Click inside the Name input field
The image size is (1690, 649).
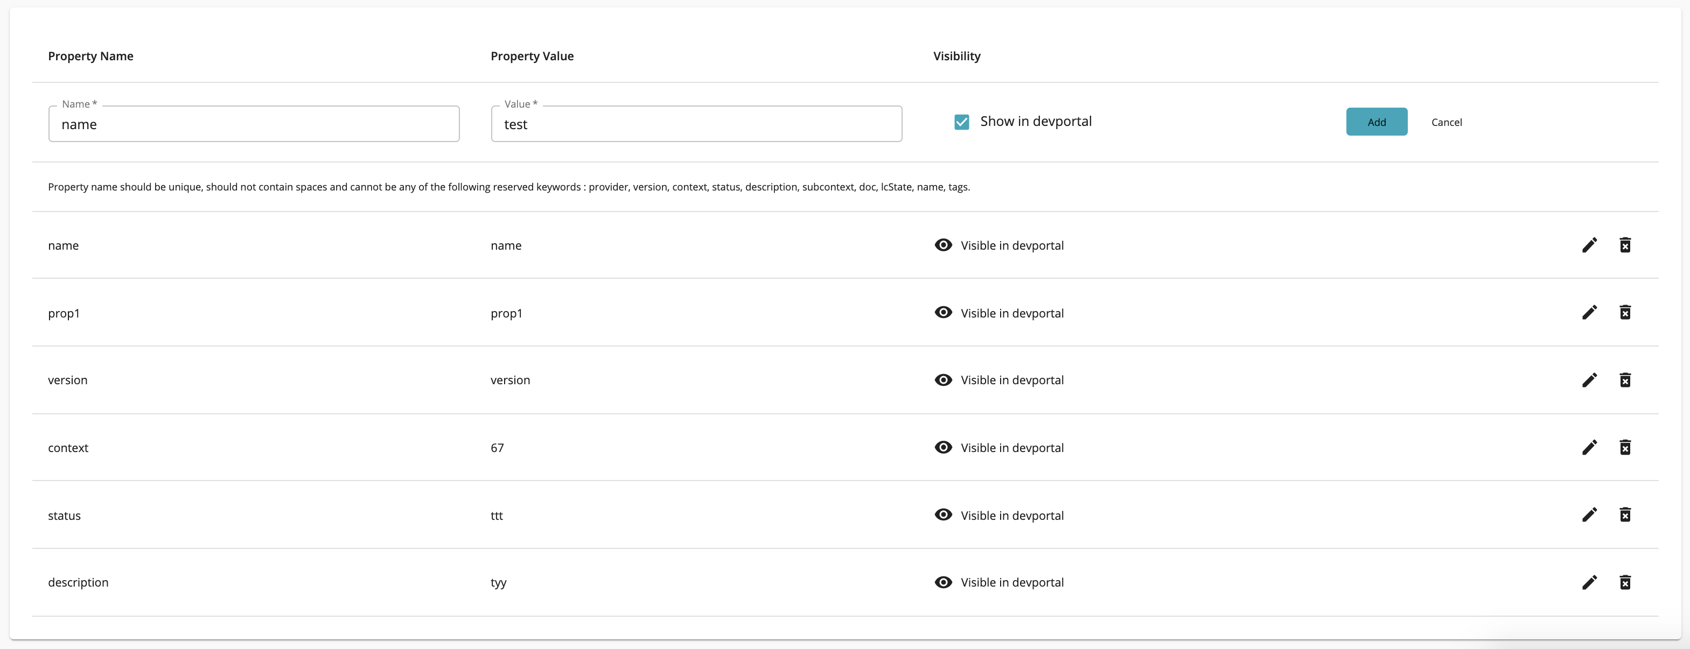coord(254,124)
